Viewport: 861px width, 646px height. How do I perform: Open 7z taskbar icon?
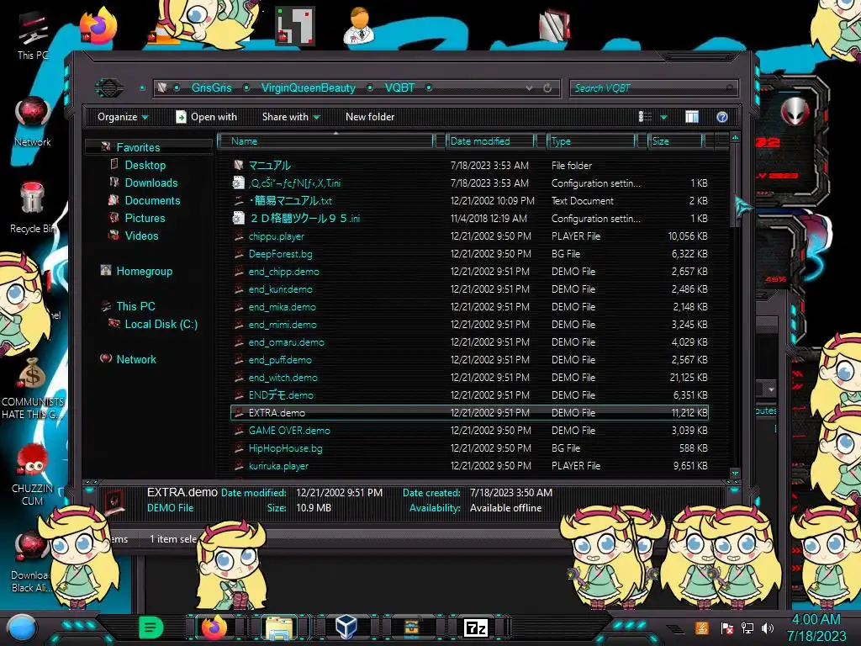[x=476, y=627]
